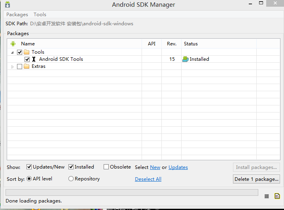Screen dimensions: 284x210
Task: Click the loading progress bar
Action: point(132,192)
